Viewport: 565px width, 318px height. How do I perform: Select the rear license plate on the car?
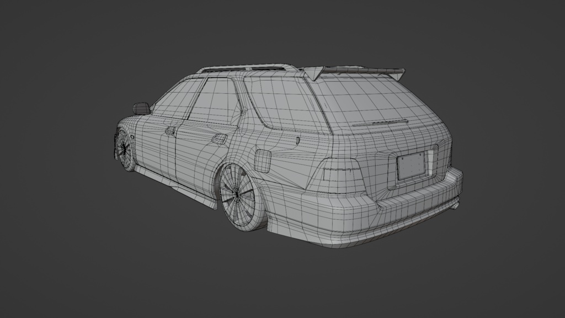click(411, 166)
